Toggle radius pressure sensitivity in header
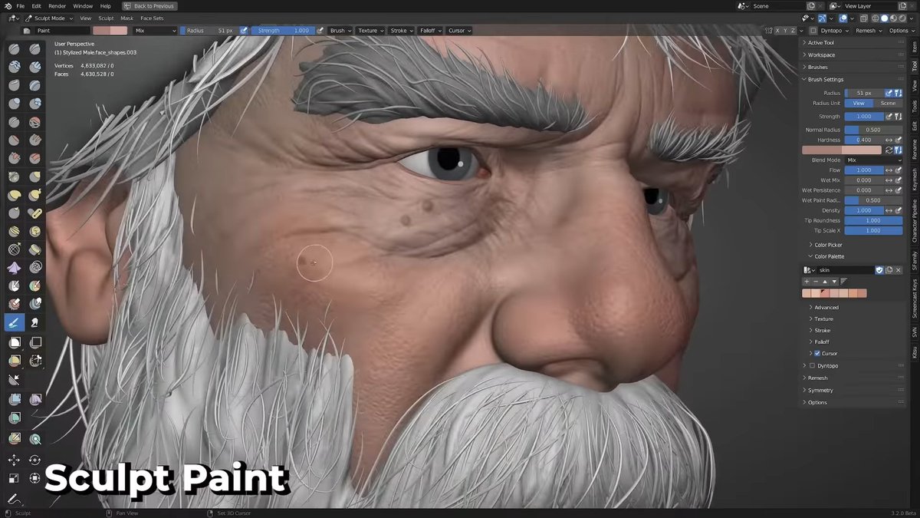The width and height of the screenshot is (920, 518). click(244, 31)
